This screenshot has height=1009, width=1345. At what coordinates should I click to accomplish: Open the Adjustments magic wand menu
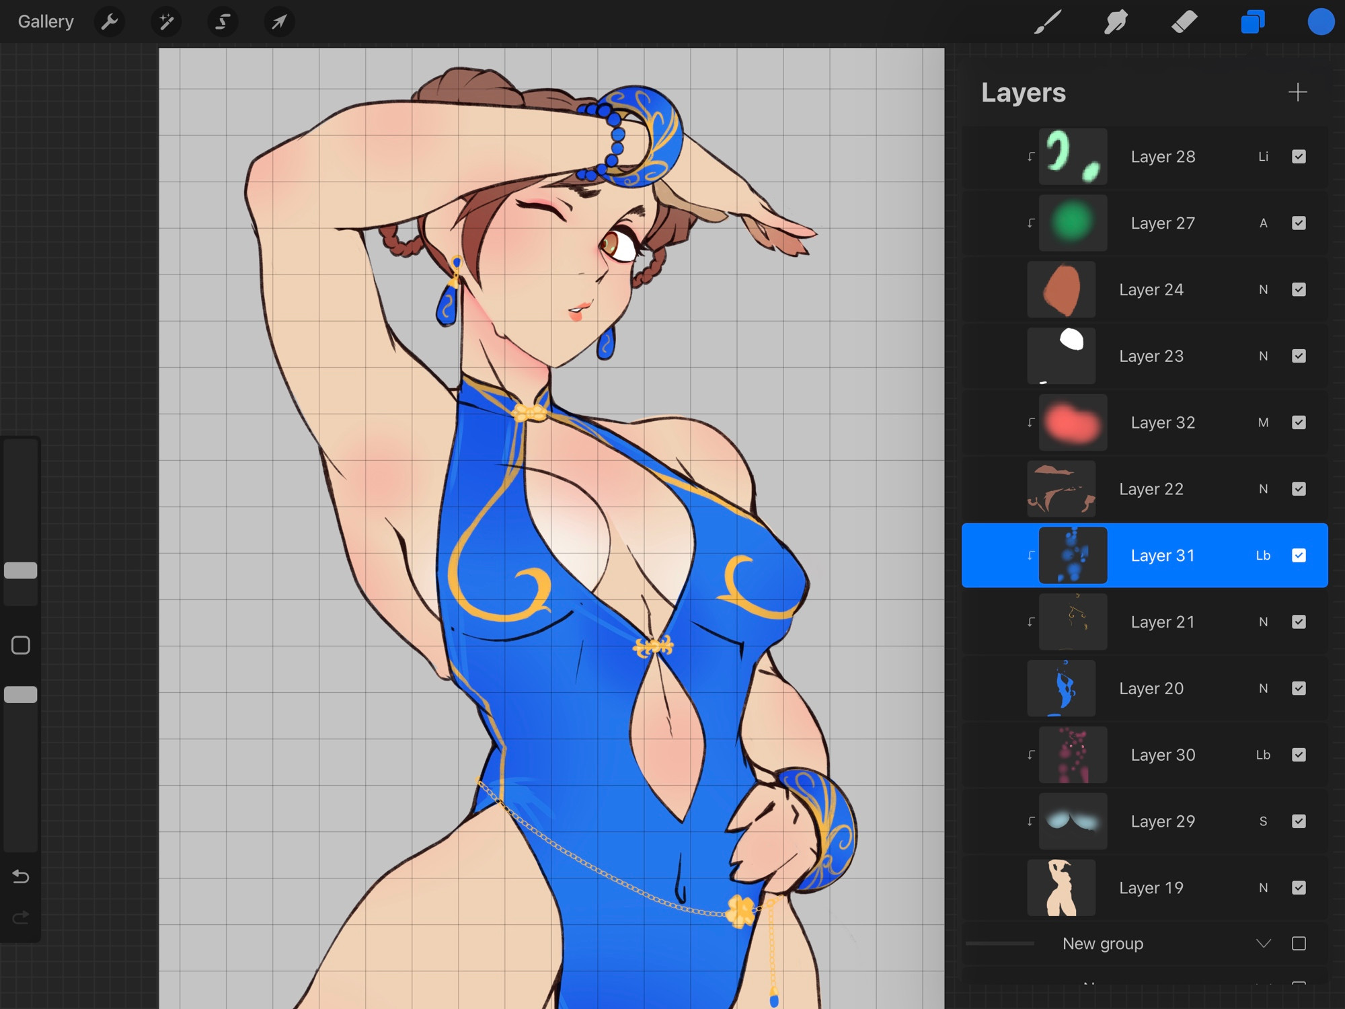(165, 22)
